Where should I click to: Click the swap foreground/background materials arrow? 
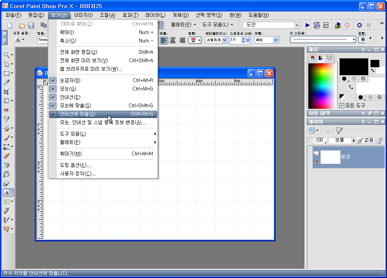point(351,87)
